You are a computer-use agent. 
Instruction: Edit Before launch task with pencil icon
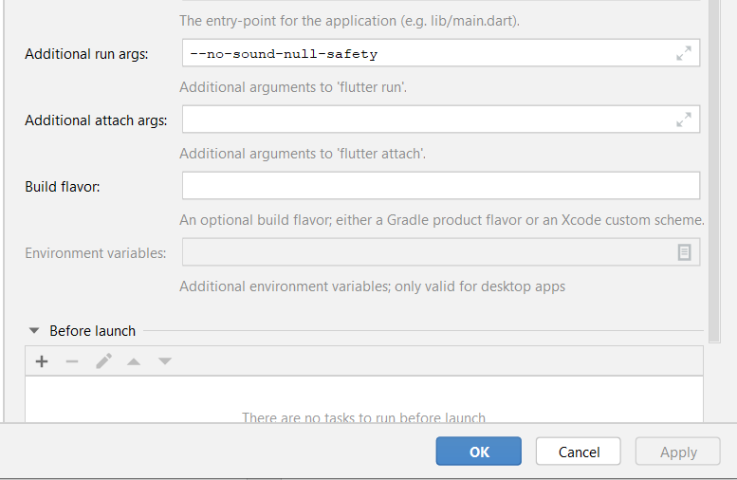coord(103,361)
